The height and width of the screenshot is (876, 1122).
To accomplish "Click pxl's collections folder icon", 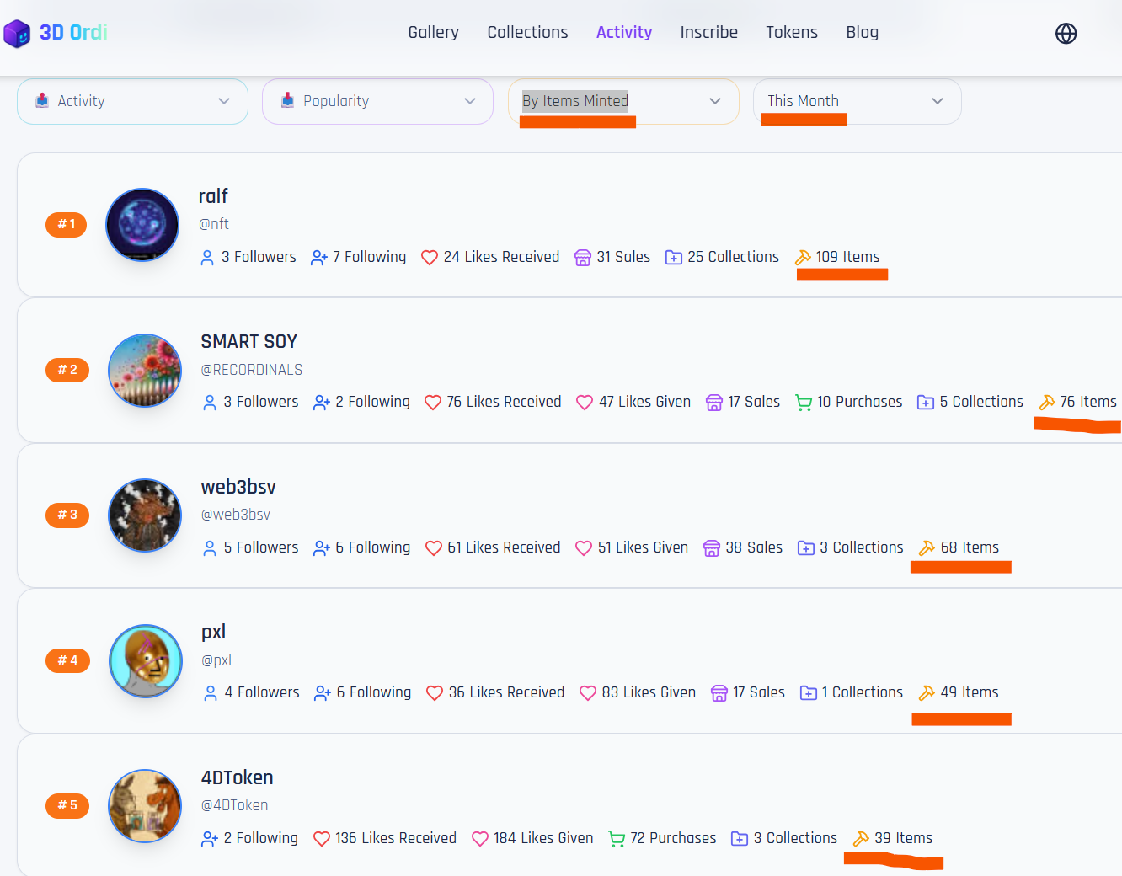I will tap(809, 693).
